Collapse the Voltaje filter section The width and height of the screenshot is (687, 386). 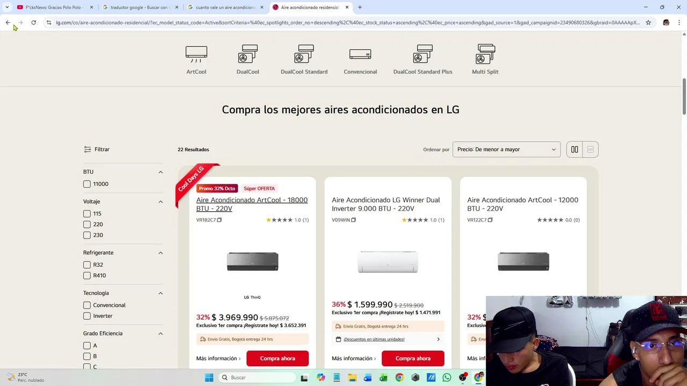[160, 202]
